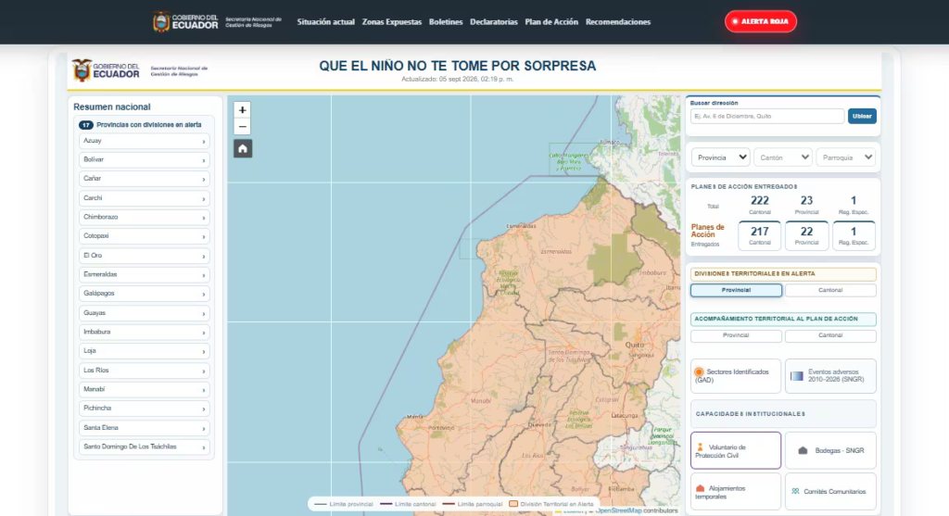Screen dimensions: 949x516
Task: Open the Cantón dropdown
Action: tap(783, 157)
